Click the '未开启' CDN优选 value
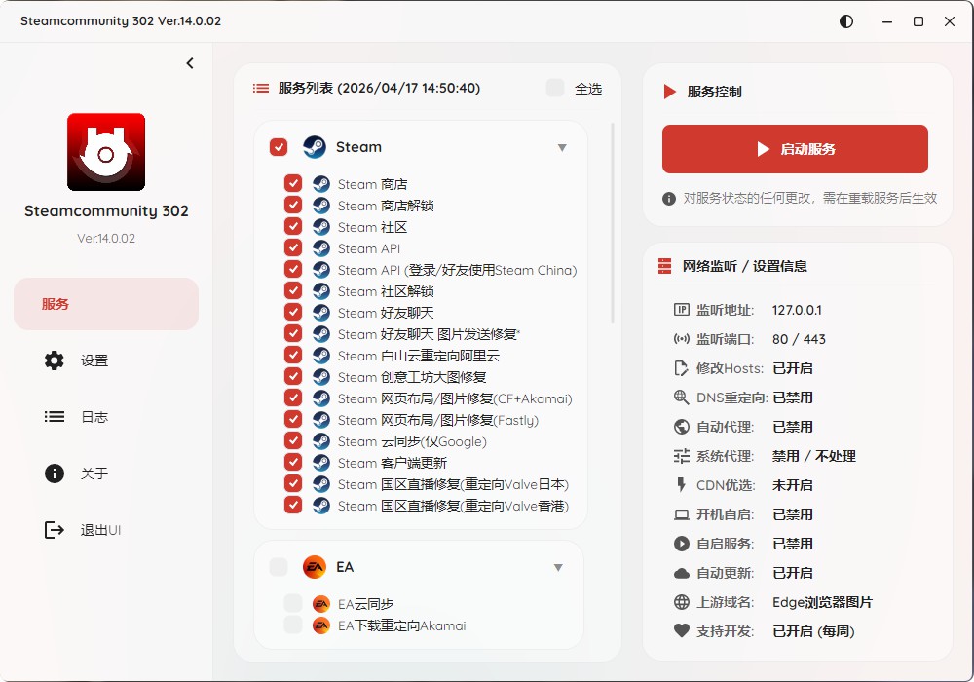The image size is (974, 682). point(792,485)
